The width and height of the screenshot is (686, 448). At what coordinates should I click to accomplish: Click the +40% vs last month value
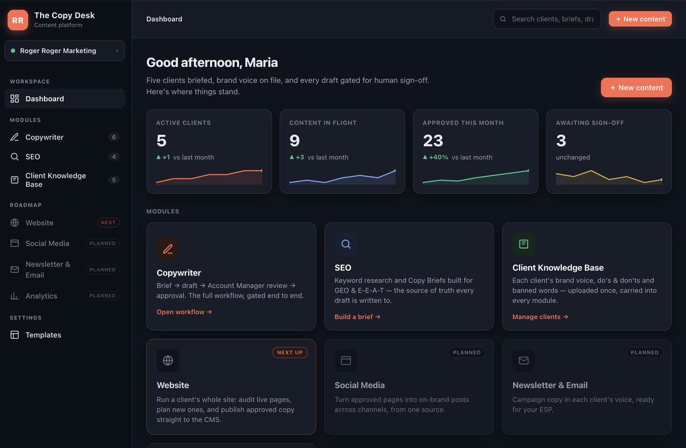(457, 157)
